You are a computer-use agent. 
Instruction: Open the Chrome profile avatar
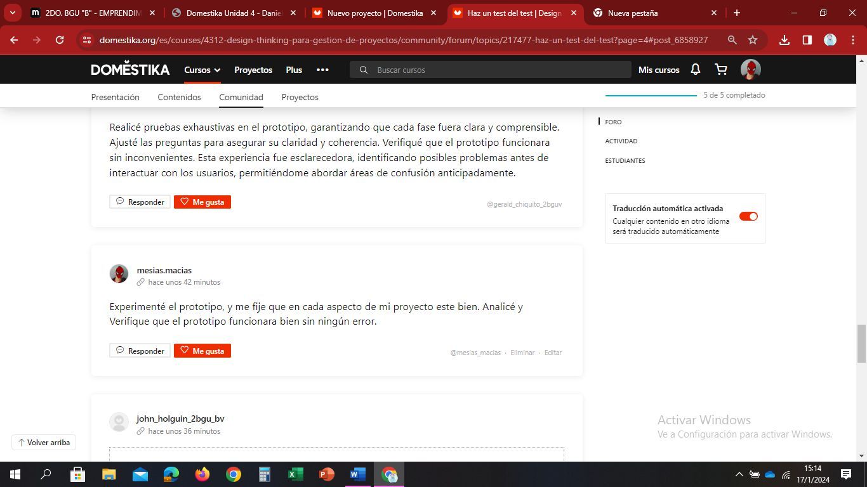pyautogui.click(x=830, y=40)
